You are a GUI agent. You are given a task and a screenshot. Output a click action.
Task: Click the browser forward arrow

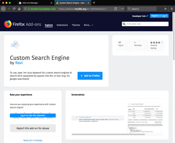click(9, 9)
